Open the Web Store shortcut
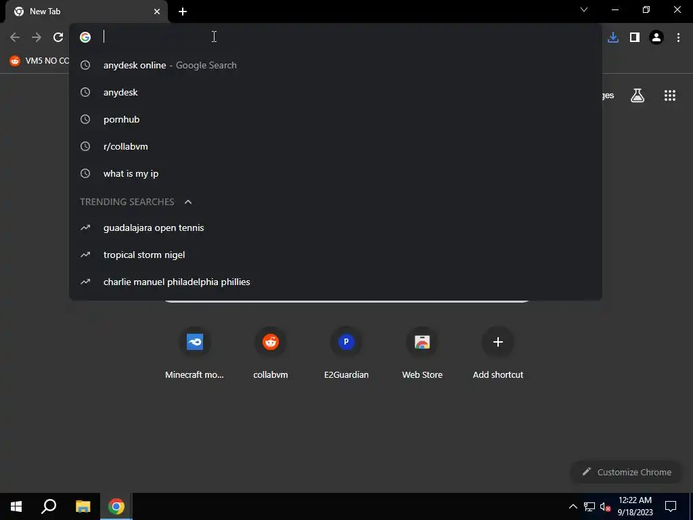This screenshot has width=693, height=520. 422,353
